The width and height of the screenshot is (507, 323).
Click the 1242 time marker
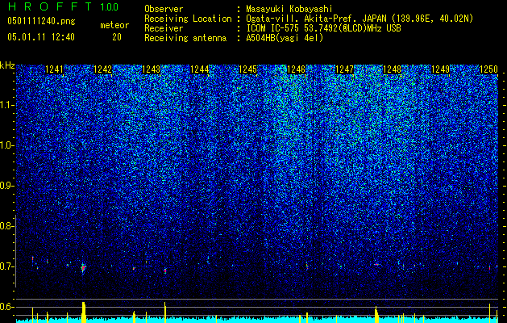pyautogui.click(x=102, y=69)
